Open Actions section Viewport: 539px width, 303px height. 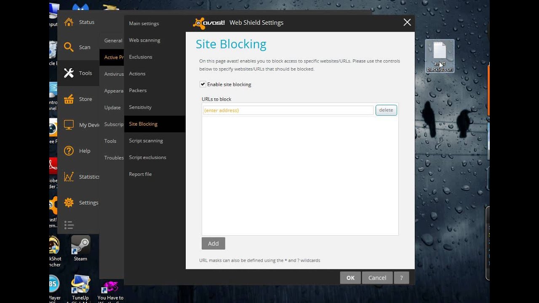pos(137,74)
